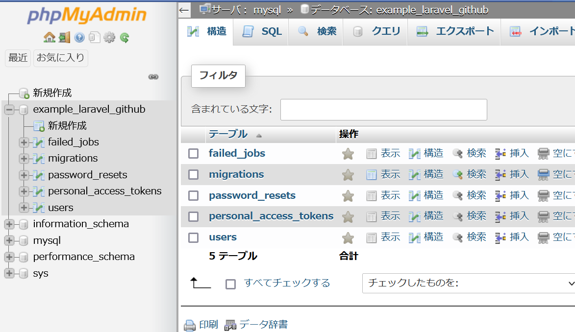Viewport: 575px width, 332px height.
Task: Switch to the 構造 tab
Action: [x=206, y=32]
